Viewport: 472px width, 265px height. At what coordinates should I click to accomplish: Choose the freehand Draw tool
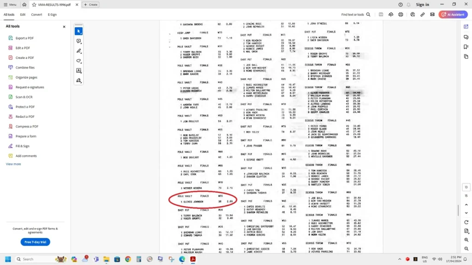79,61
